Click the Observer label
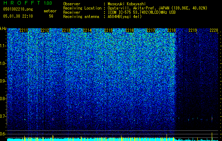Image resolution: width=222 pixels, height=141 pixels. tap(72, 4)
